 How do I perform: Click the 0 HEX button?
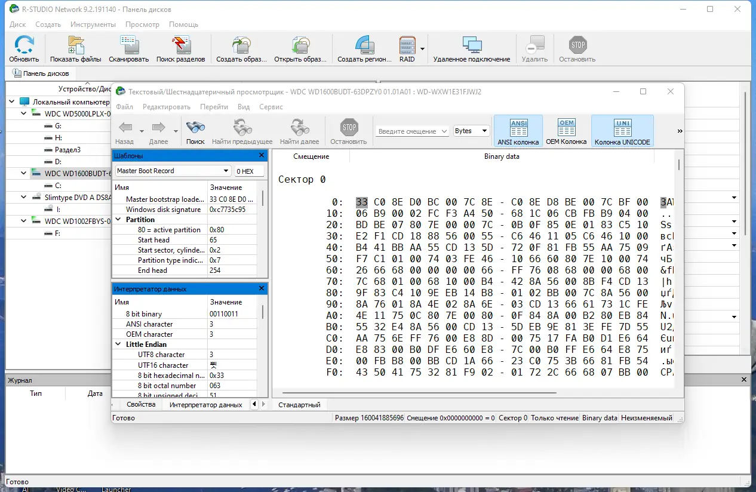tap(249, 171)
